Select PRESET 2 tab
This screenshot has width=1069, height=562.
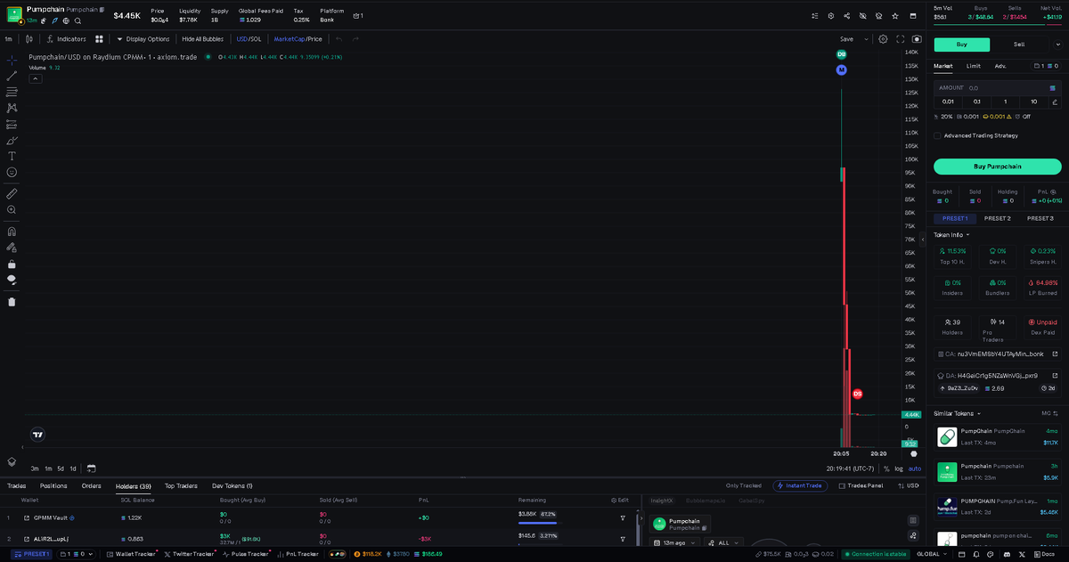[997, 218]
